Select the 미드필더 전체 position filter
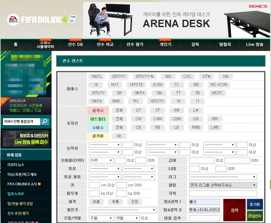Viewport: 271px width, 223px height. click(119, 119)
